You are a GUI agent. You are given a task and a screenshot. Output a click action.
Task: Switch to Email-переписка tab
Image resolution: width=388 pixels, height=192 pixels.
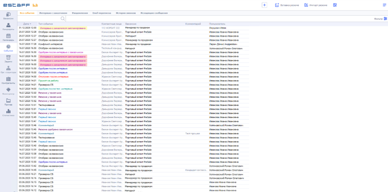point(101,13)
